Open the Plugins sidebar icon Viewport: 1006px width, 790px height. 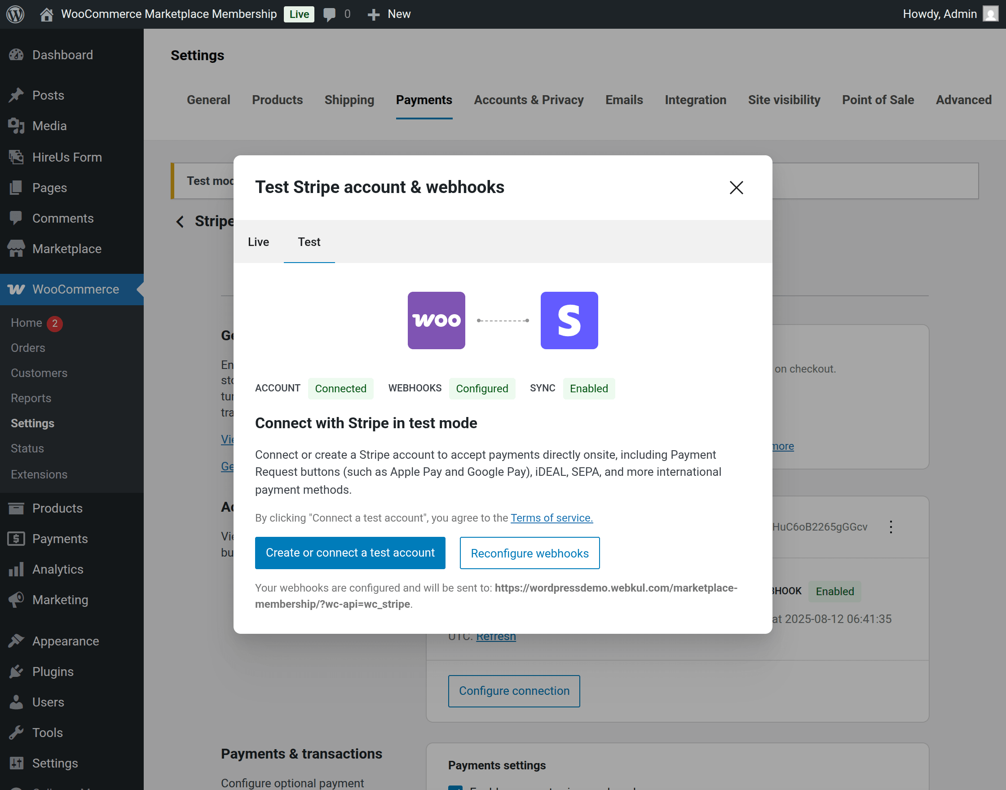click(x=16, y=671)
